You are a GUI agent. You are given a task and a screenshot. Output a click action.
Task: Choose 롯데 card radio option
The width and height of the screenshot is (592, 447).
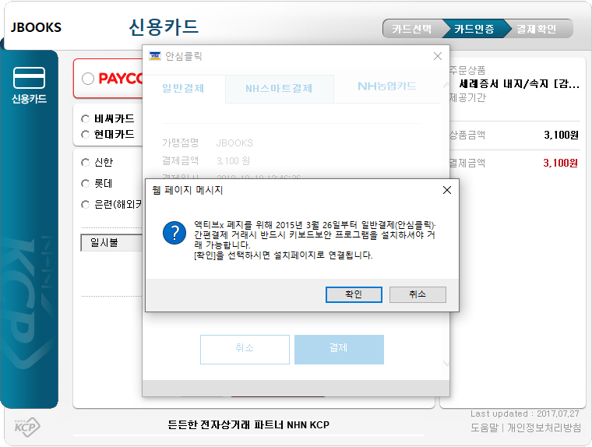click(86, 184)
